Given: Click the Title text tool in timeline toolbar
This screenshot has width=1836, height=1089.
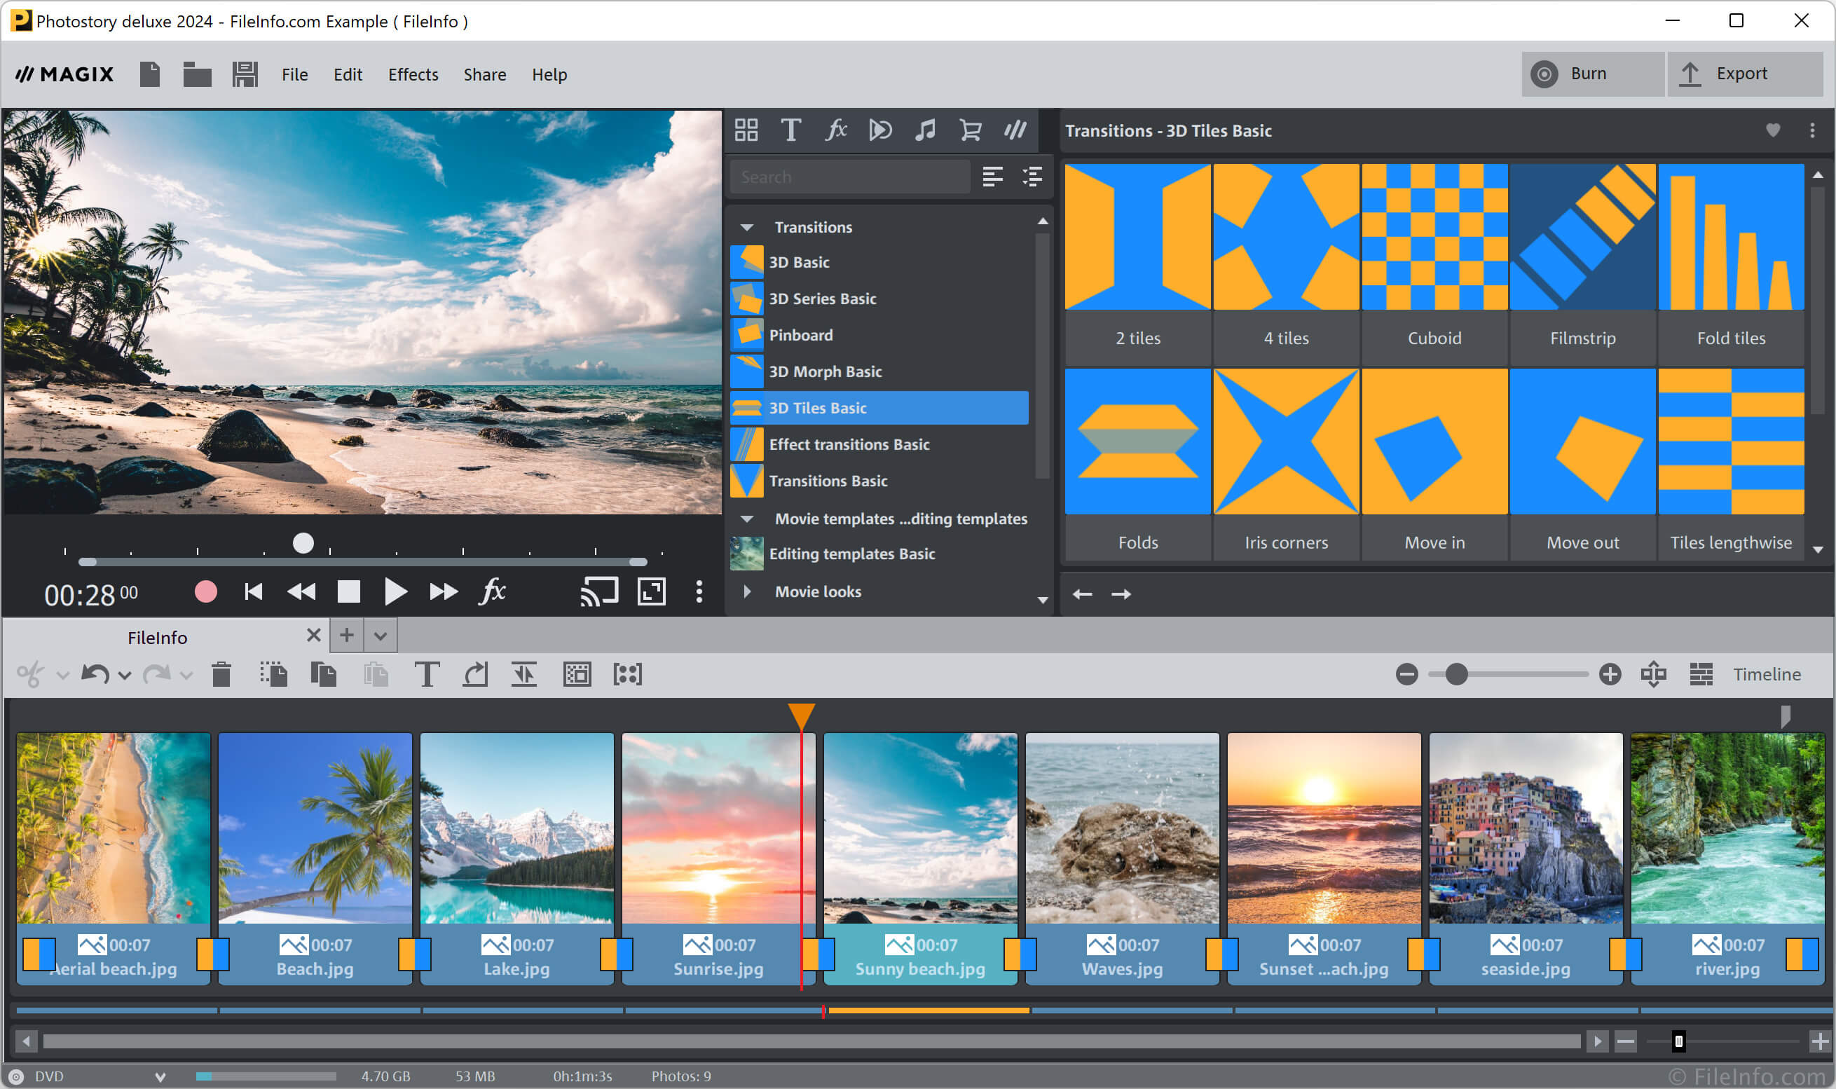Looking at the screenshot, I should point(426,673).
